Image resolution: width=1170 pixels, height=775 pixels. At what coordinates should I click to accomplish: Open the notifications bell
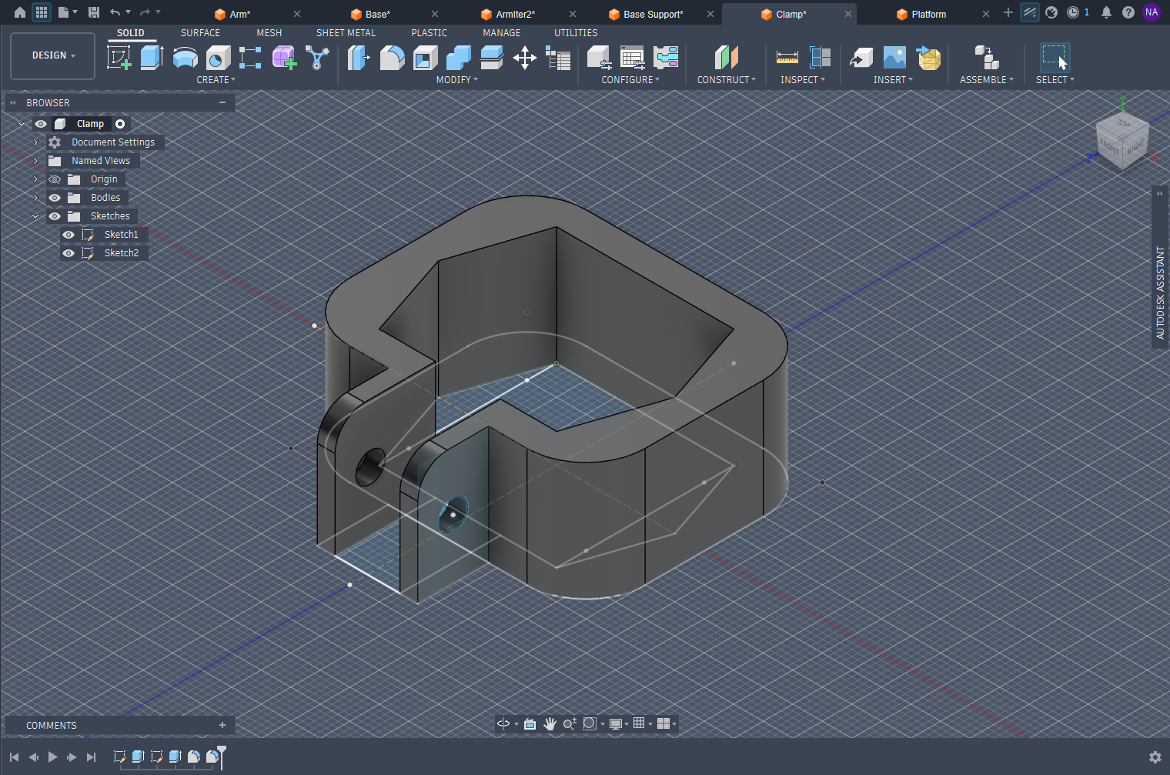[x=1106, y=12]
